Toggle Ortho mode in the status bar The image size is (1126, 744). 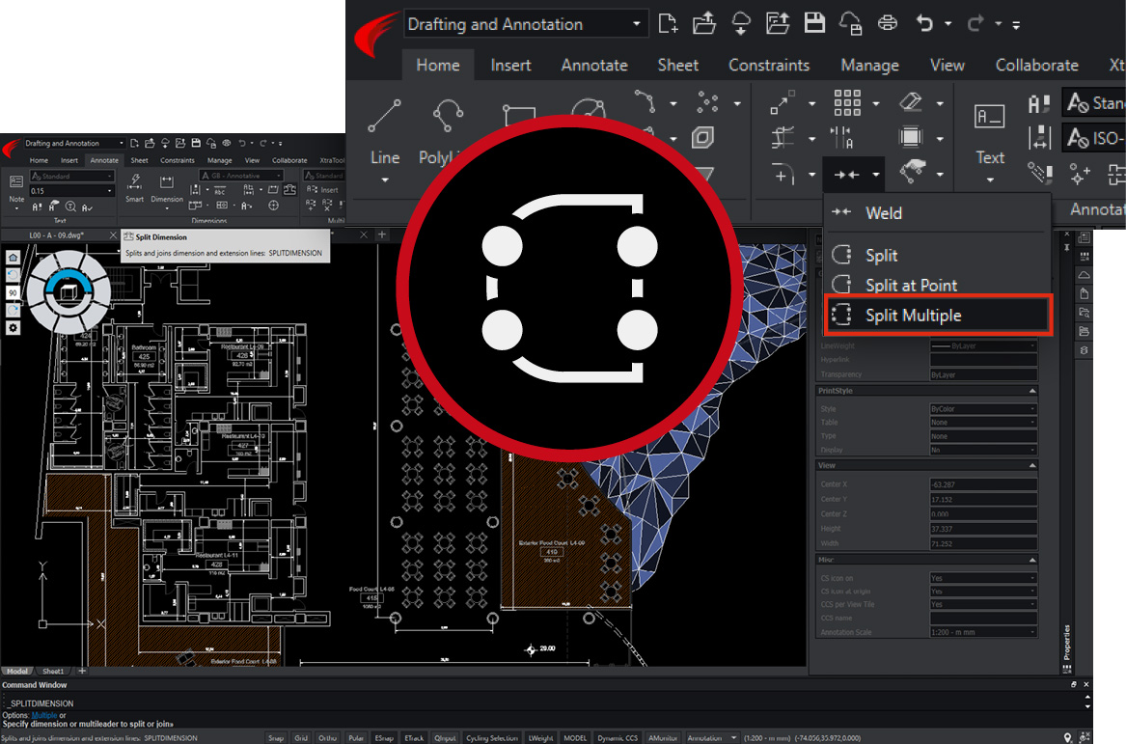[327, 737]
